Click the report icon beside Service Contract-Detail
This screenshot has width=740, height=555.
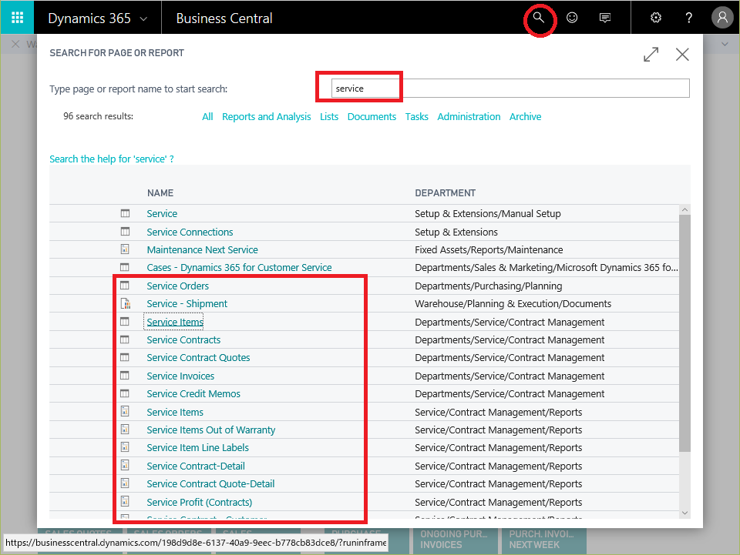pos(125,466)
